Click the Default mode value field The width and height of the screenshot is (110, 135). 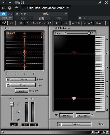point(76,124)
